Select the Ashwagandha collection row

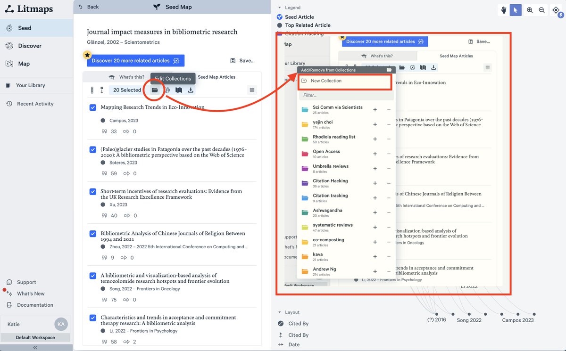(x=346, y=212)
